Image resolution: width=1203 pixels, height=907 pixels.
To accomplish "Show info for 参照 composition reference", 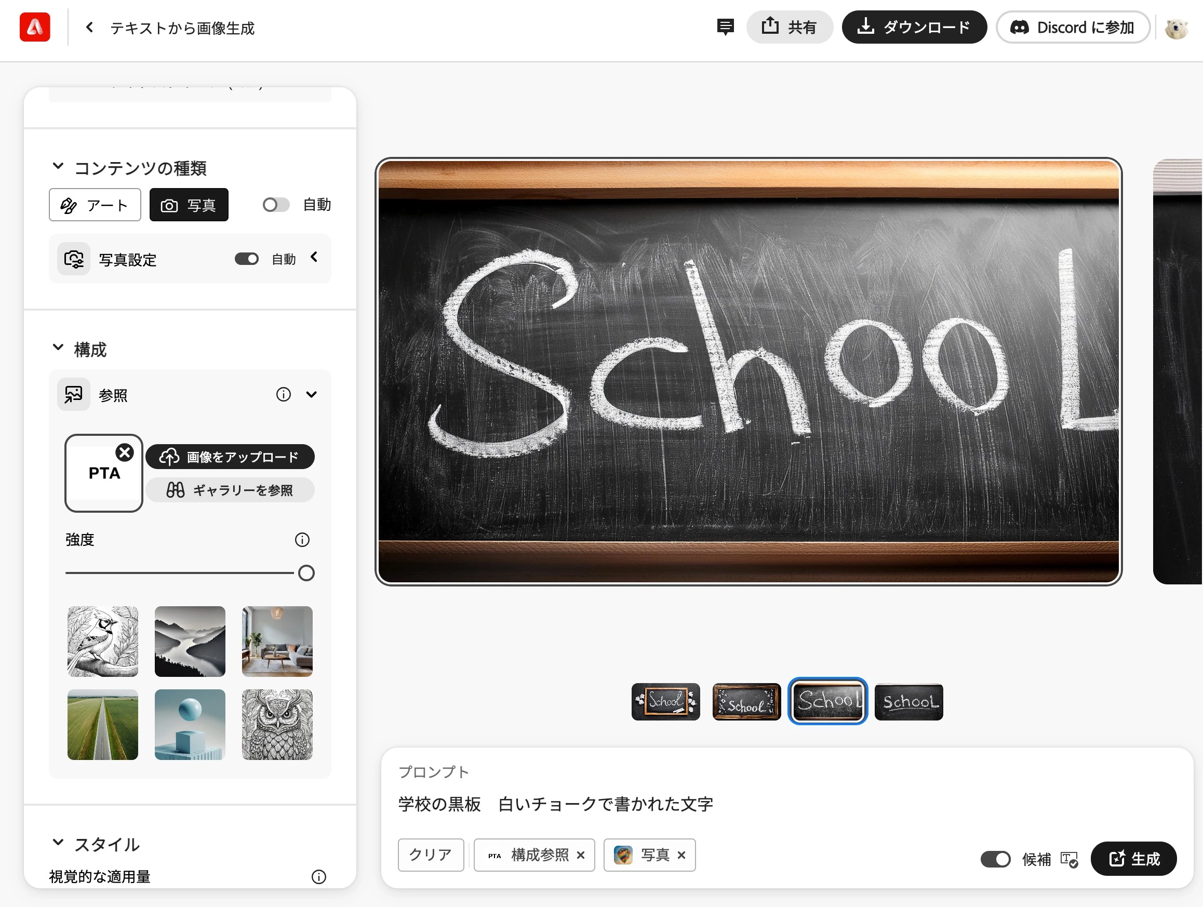I will pos(283,395).
